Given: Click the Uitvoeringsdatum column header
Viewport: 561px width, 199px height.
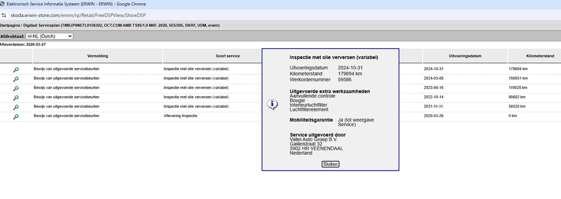Looking at the screenshot, I should (x=465, y=56).
